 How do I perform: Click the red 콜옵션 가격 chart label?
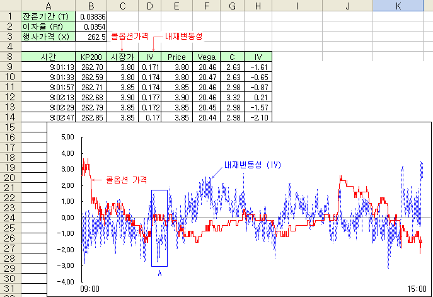pos(126,180)
